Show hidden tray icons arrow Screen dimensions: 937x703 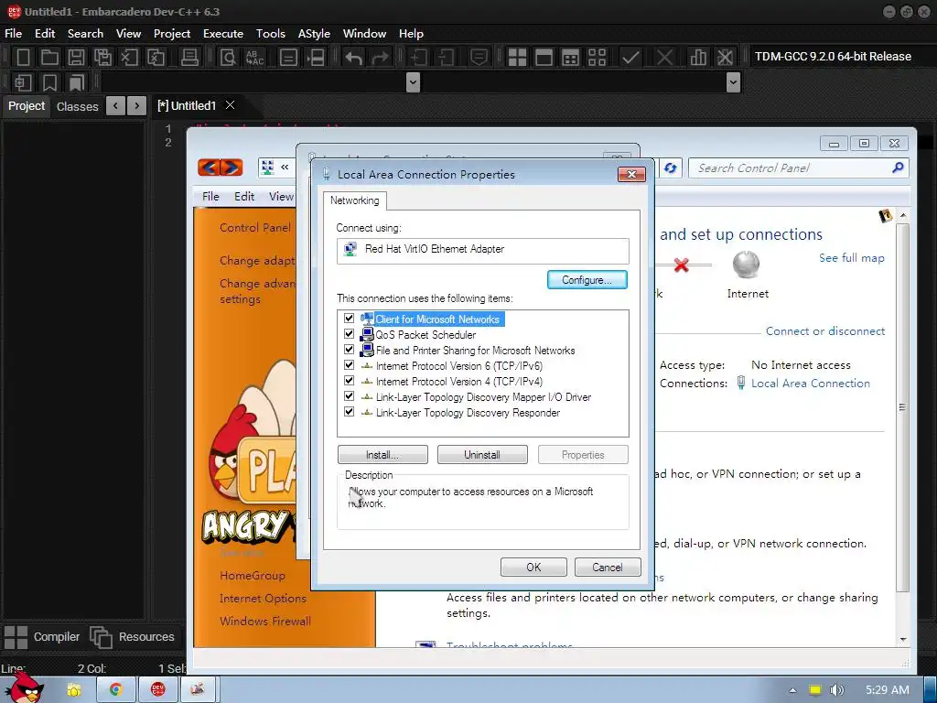click(x=792, y=690)
